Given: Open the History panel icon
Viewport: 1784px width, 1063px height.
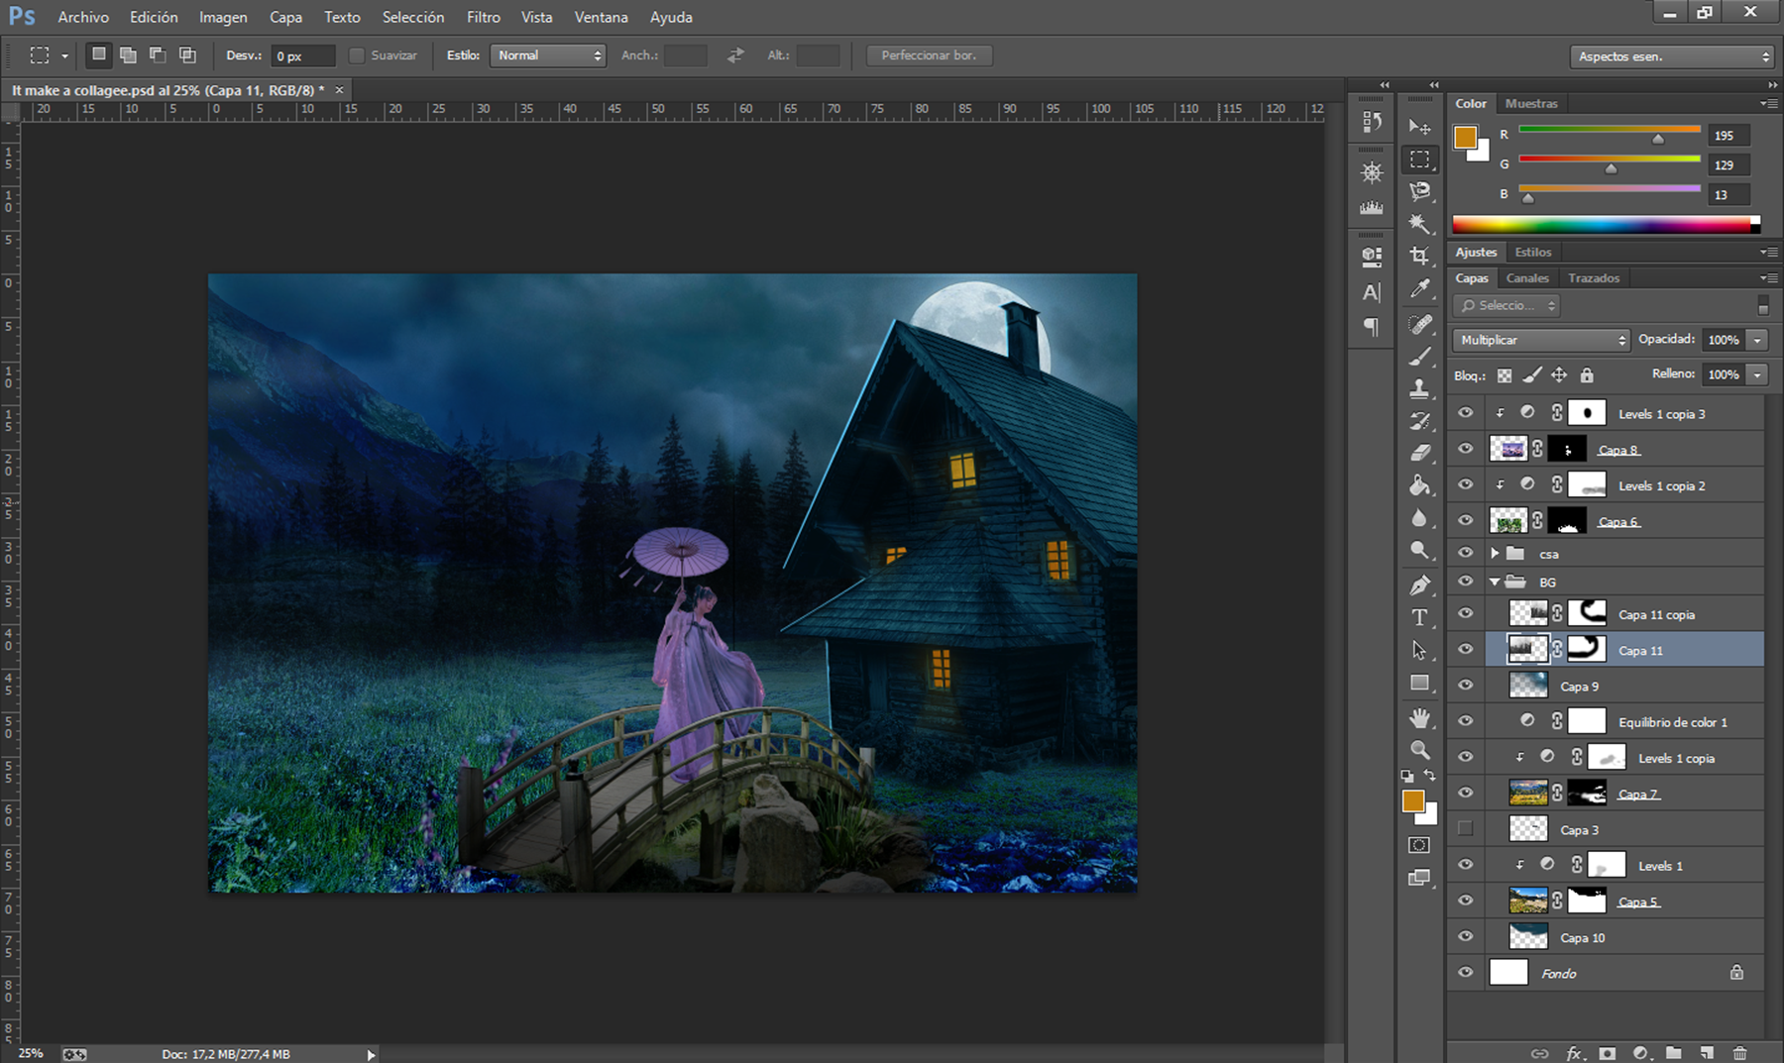Looking at the screenshot, I should [1372, 121].
